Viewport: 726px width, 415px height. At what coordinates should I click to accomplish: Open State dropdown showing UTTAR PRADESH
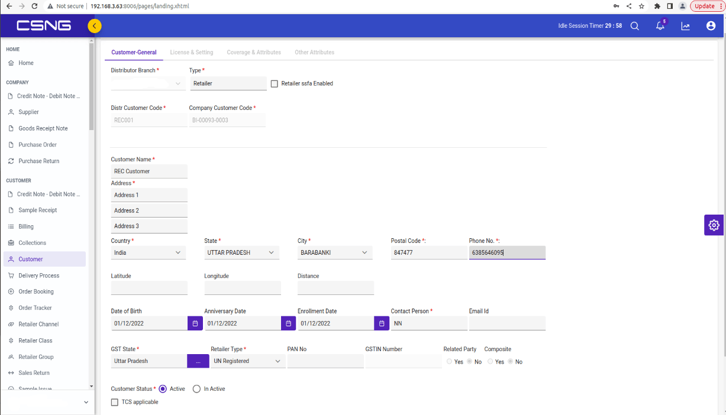[x=241, y=253]
